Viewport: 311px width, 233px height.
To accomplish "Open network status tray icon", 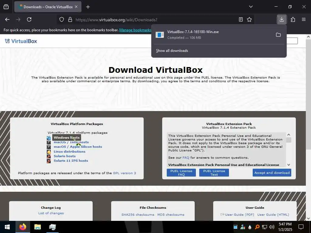I will click(x=265, y=227).
